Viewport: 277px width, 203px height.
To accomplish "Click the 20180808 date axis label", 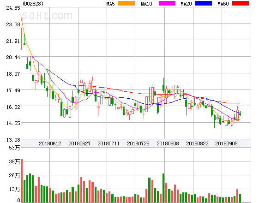I will coord(168,143).
